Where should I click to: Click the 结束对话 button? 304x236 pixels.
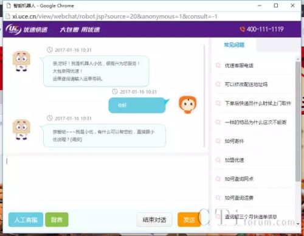coord(154,220)
